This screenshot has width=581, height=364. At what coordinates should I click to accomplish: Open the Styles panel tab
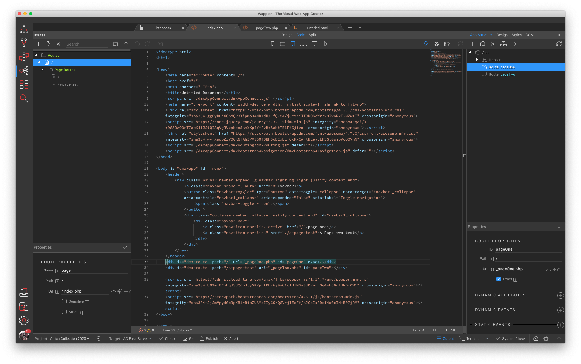pos(516,35)
